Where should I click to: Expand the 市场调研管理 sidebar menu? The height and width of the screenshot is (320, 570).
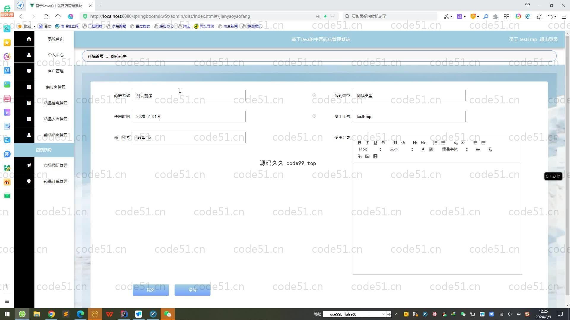click(56, 165)
